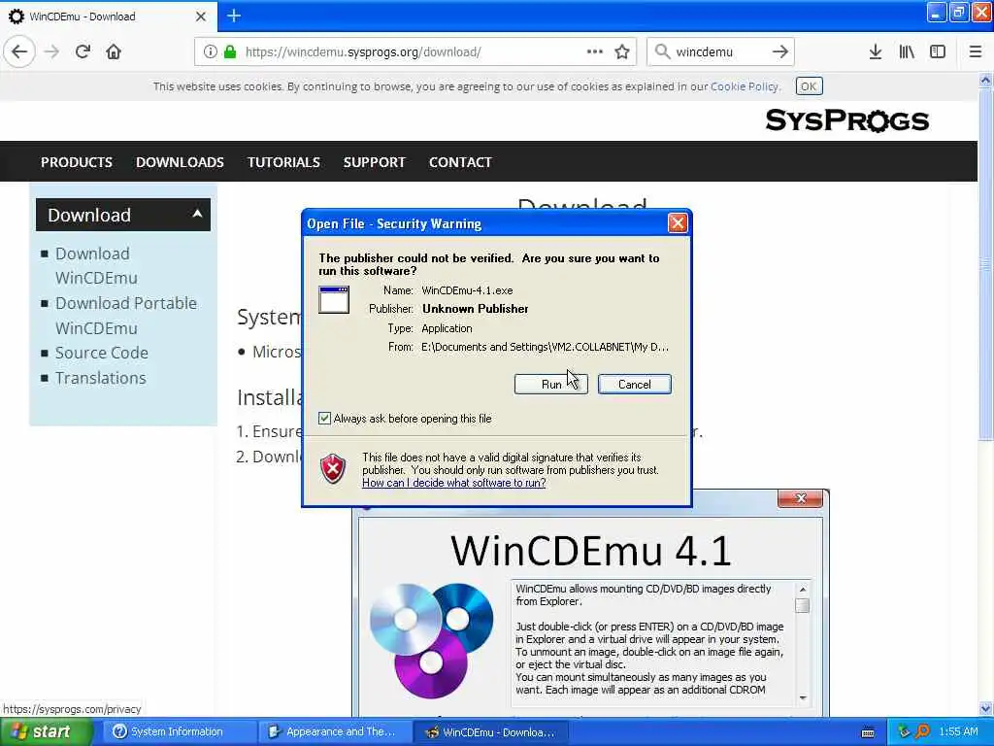
Task: Reload the current page
Action: point(83,51)
